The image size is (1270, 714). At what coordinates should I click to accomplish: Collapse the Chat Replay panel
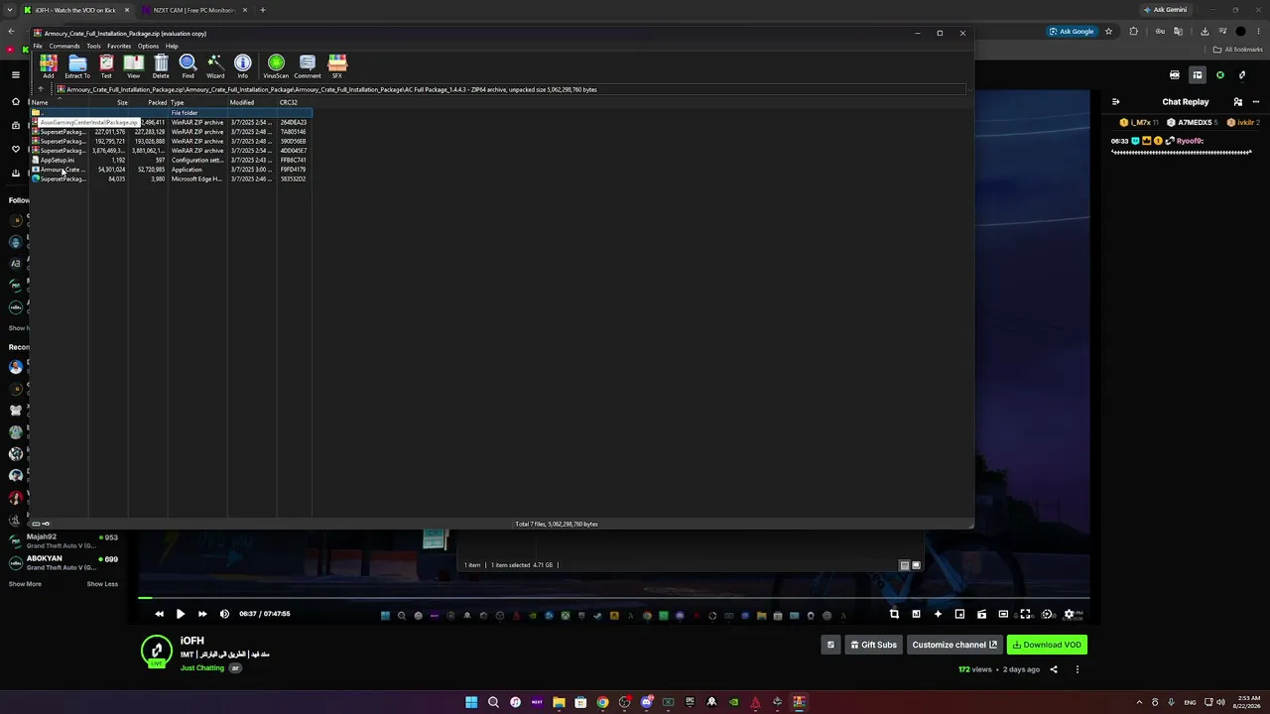point(1115,101)
